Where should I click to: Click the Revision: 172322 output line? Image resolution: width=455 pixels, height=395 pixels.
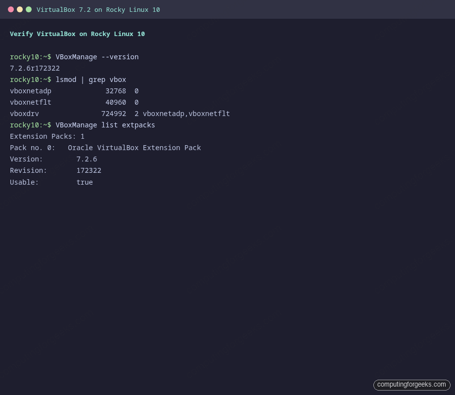[55, 170]
